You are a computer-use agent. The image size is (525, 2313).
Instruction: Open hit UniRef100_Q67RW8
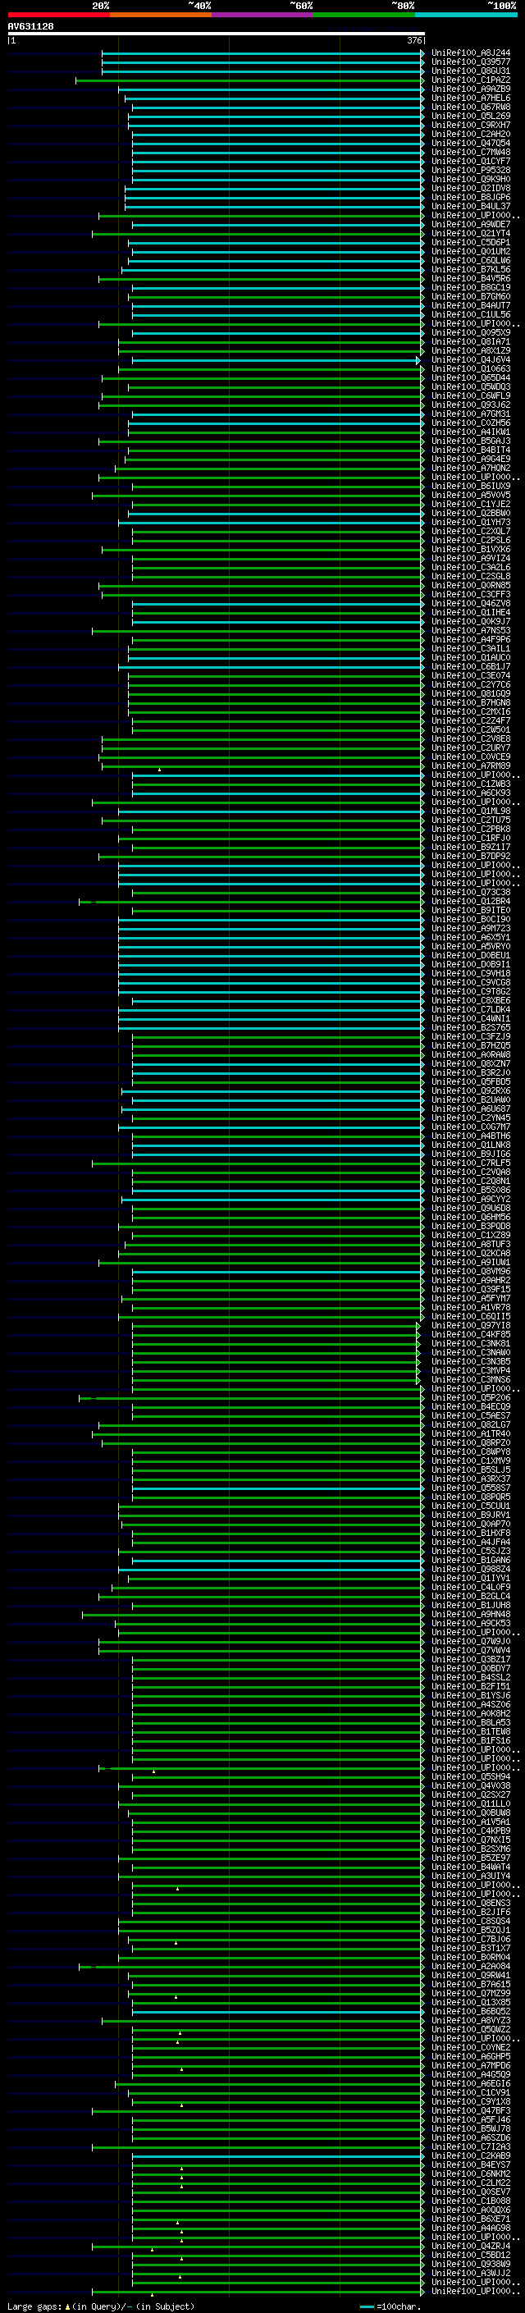pyautogui.click(x=471, y=107)
